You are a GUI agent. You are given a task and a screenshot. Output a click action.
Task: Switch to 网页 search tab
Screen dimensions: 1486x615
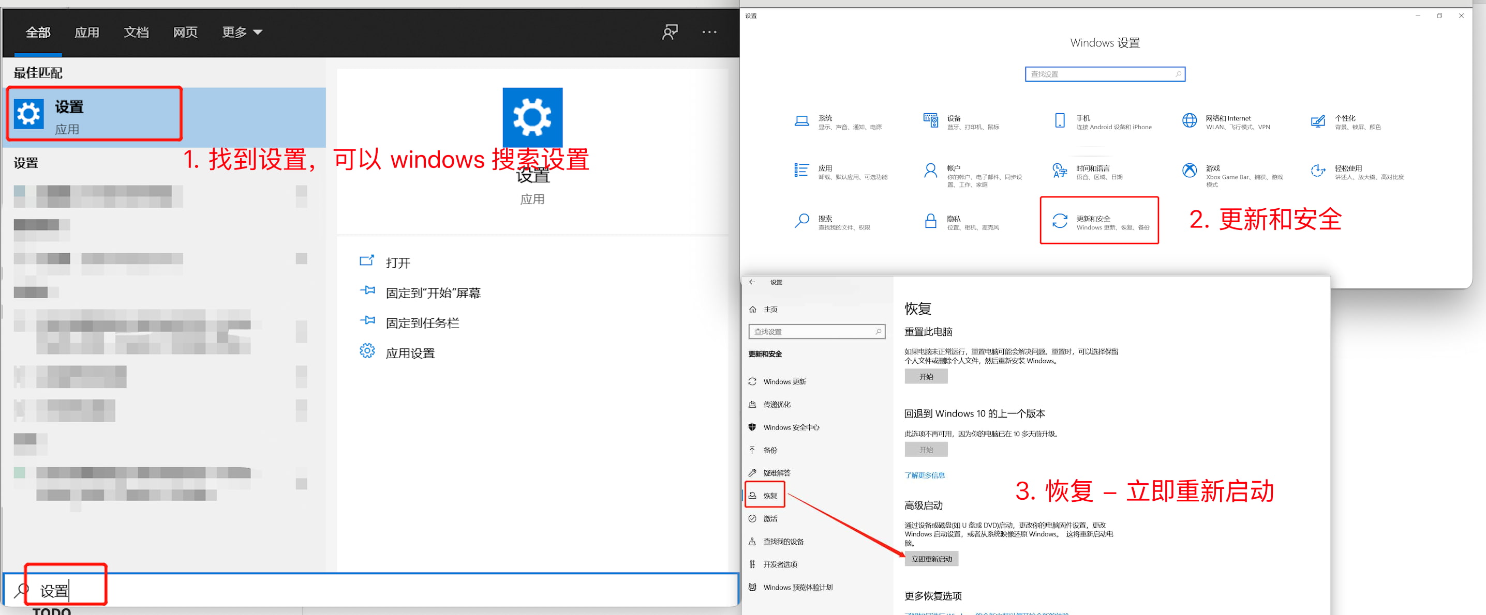(185, 32)
